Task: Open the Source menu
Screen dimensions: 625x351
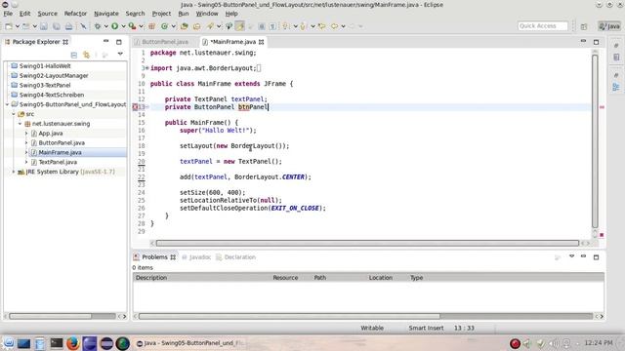Action: [48, 14]
